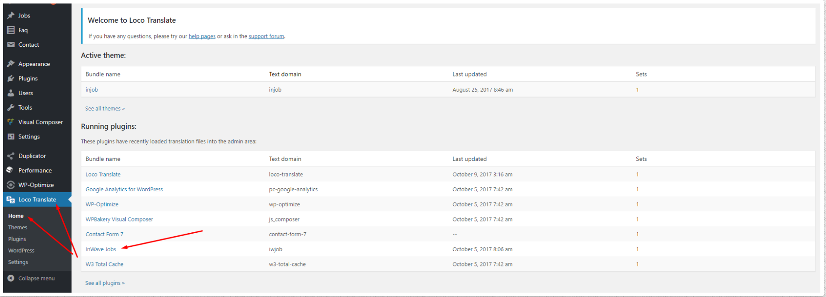Screen dimensions: 826x297
Task: Click the js_composer text domain cell
Action: (284, 219)
